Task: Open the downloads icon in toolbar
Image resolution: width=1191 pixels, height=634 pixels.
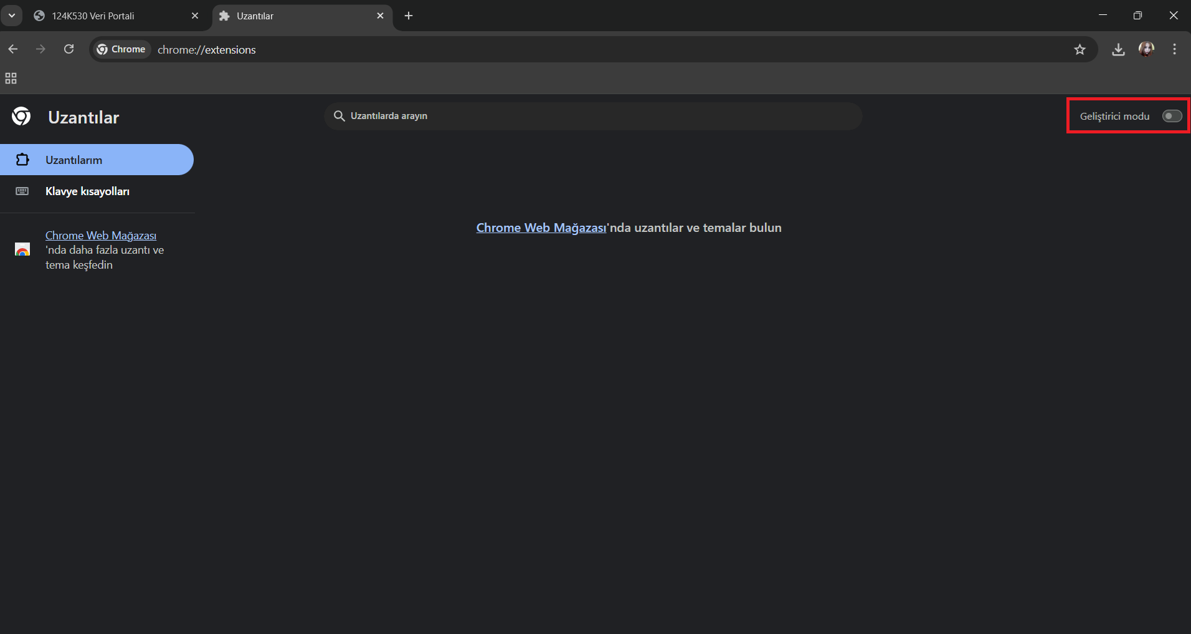Action: [1118, 49]
